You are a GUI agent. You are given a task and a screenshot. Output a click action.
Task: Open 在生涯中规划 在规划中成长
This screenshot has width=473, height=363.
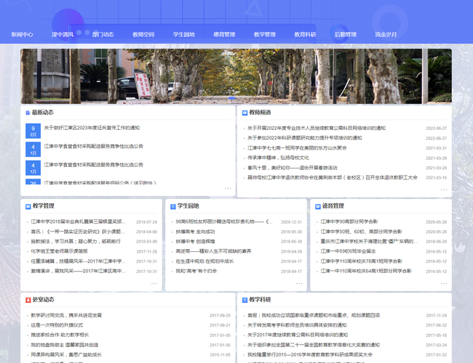204,261
